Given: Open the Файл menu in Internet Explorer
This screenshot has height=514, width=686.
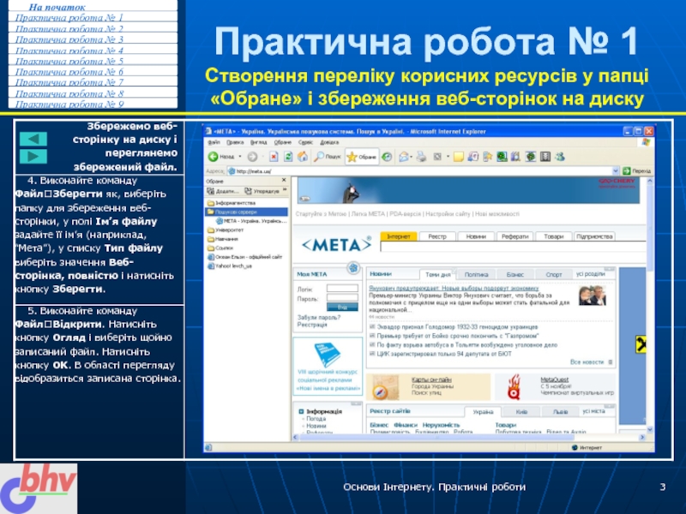Looking at the screenshot, I should coord(214,142).
